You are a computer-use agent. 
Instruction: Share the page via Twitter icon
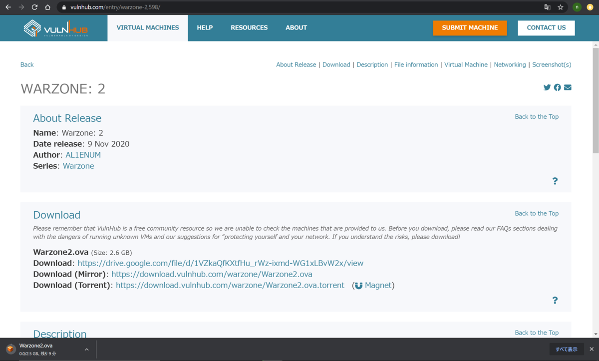(x=547, y=87)
